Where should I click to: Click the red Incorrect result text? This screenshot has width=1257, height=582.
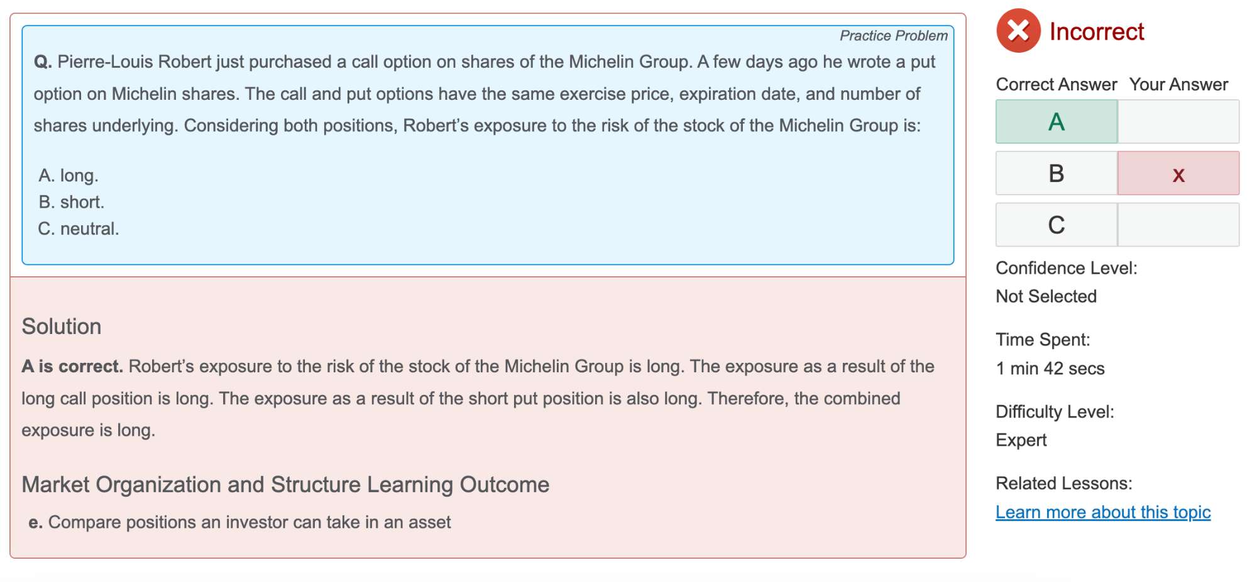pos(1097,31)
